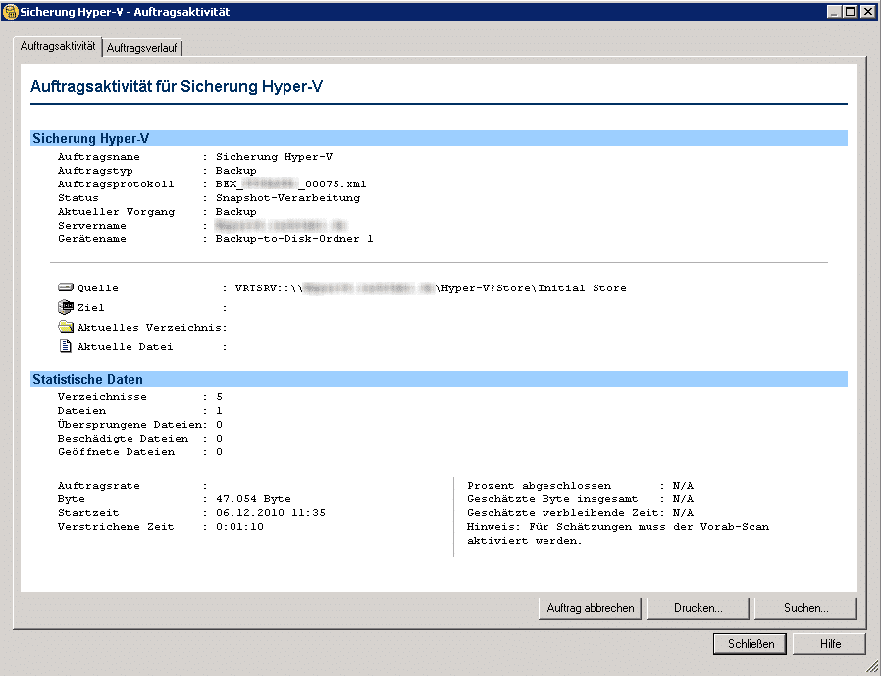Switch to the Auftragsaktivität tab
Screen dimensions: 881x676
coord(58,46)
